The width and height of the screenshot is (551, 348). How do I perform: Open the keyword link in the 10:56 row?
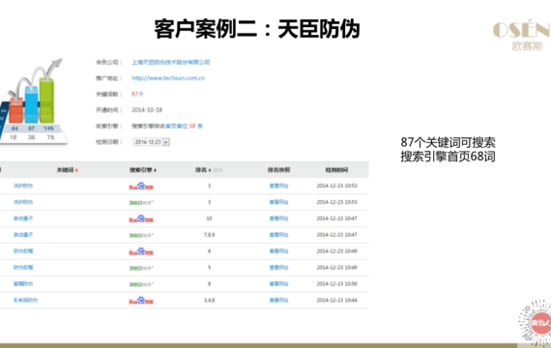[23, 283]
